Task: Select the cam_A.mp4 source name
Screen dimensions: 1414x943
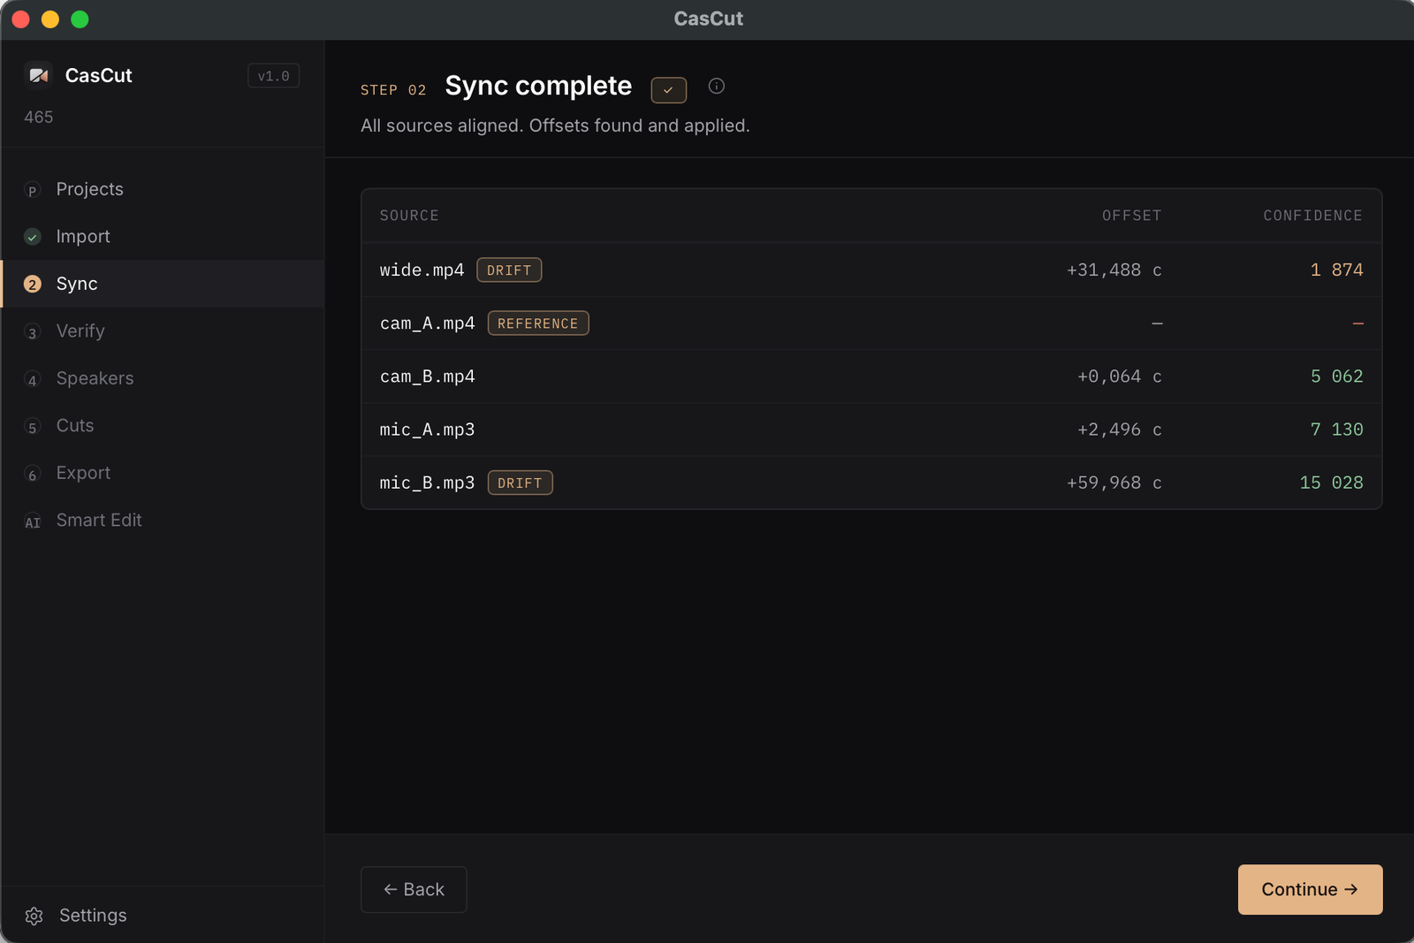Action: point(427,323)
